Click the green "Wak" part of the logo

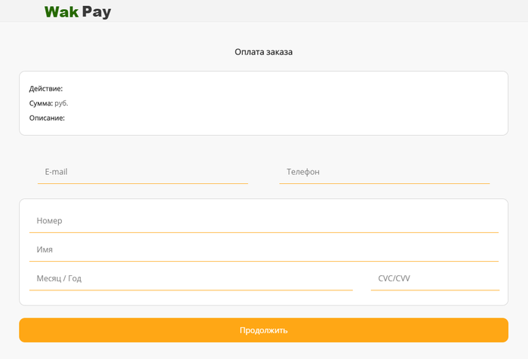[62, 11]
